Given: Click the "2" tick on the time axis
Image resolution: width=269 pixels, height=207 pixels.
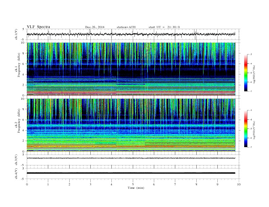Looking at the screenshot, I should tap(69, 184).
